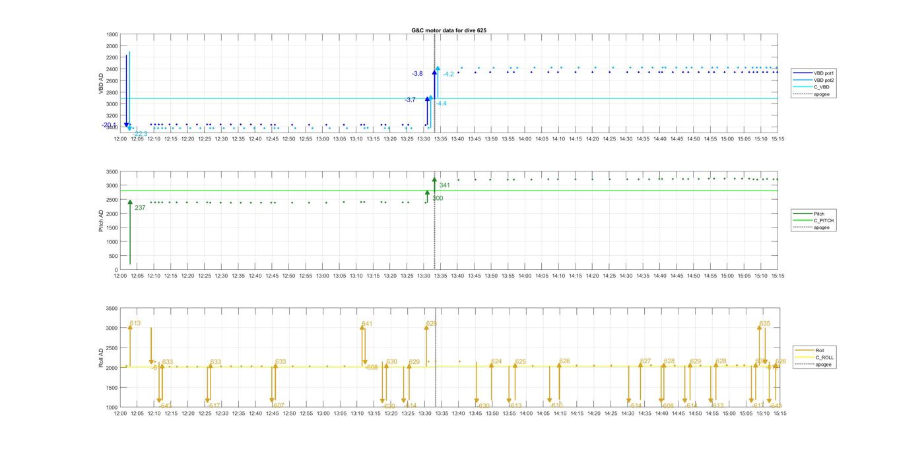The width and height of the screenshot is (924, 457).
Task: Click the '-607' annotation in Roll plot
Action: click(x=278, y=406)
